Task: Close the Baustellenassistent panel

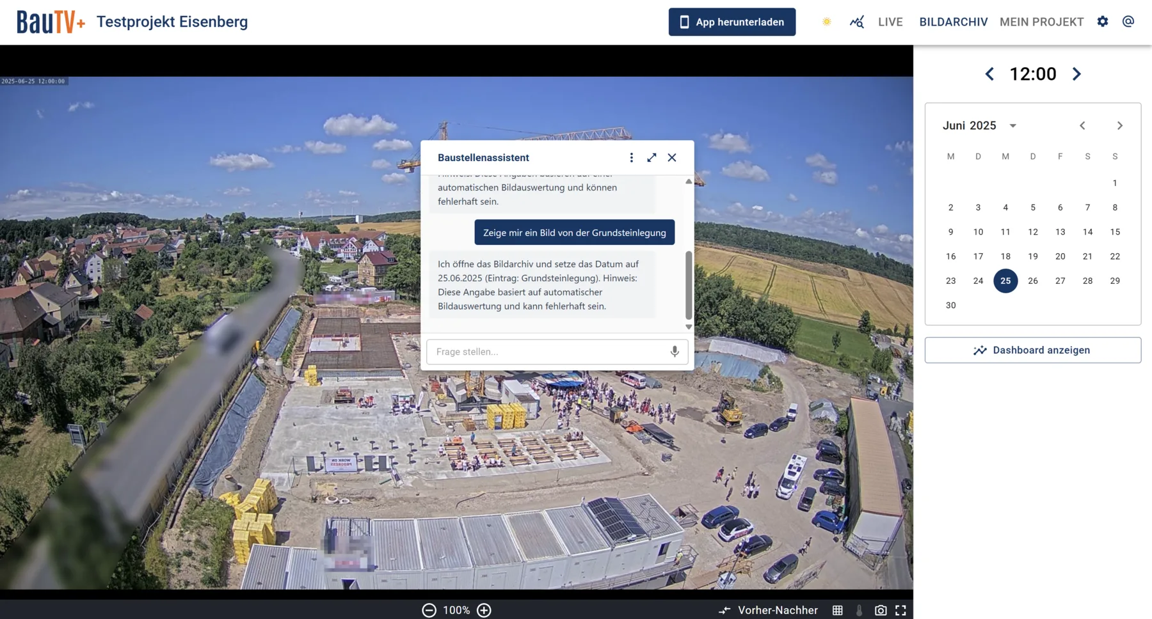Action: [x=672, y=157]
